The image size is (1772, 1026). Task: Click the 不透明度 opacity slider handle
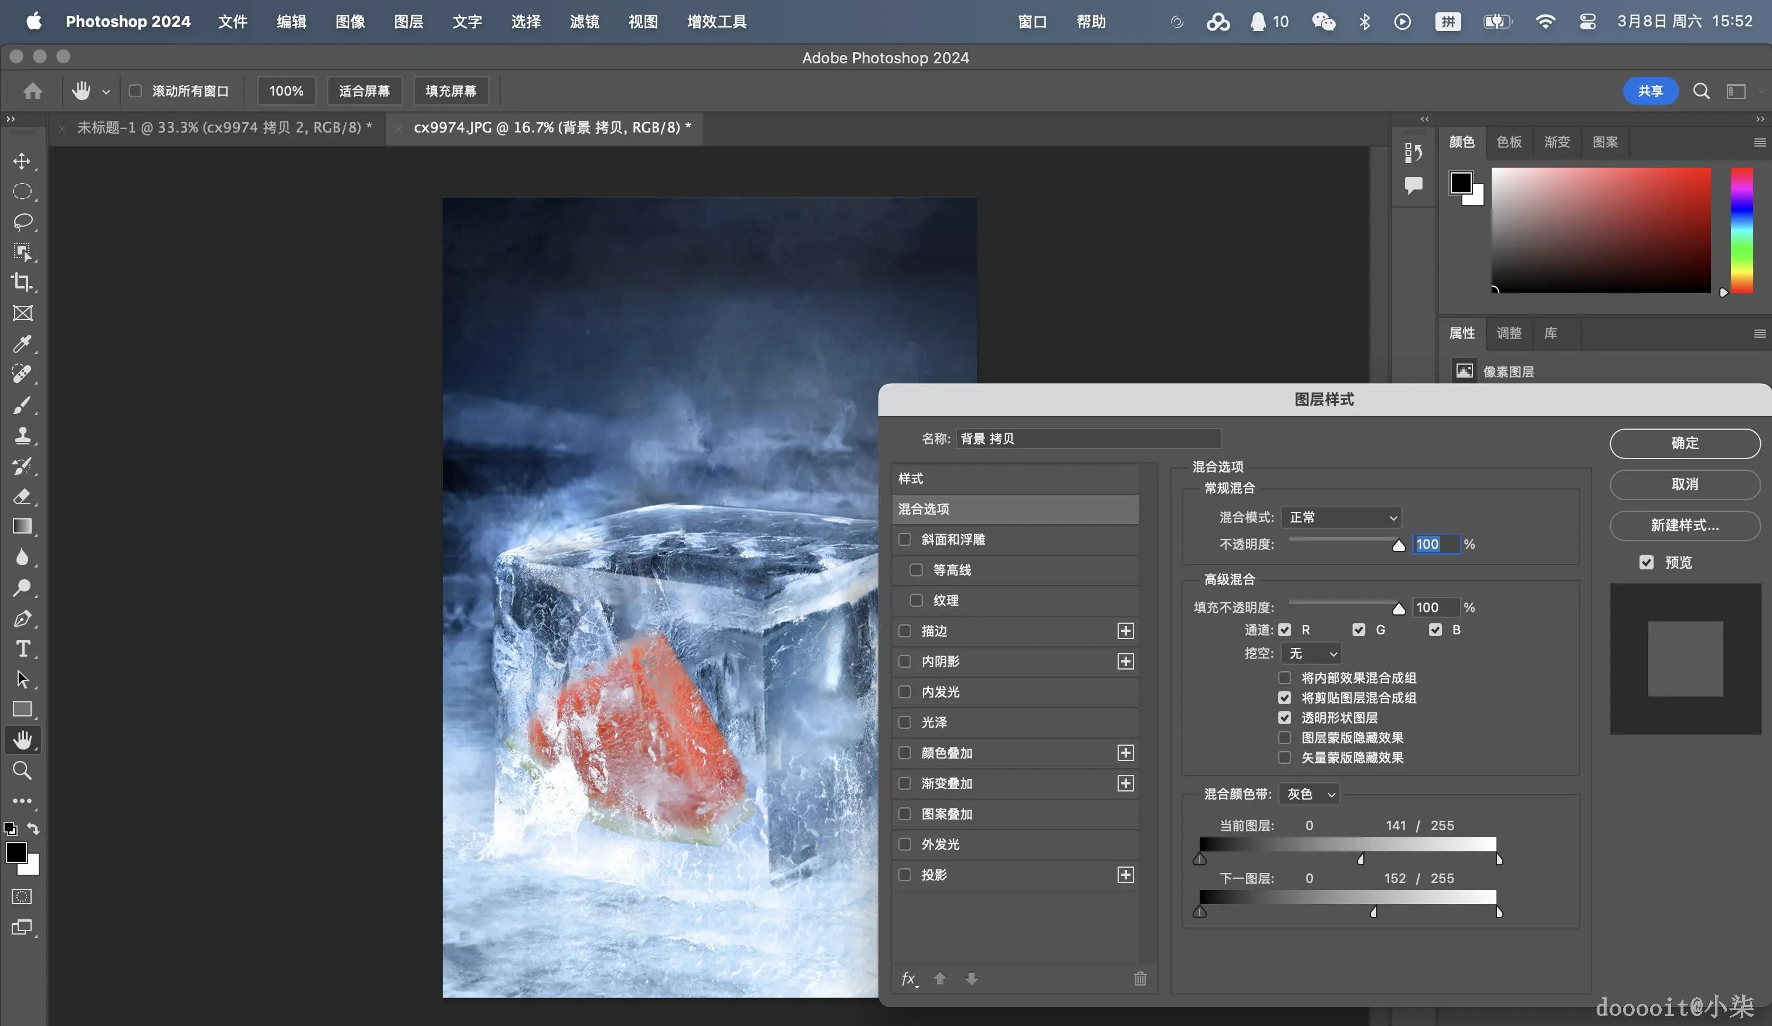pyautogui.click(x=1398, y=546)
